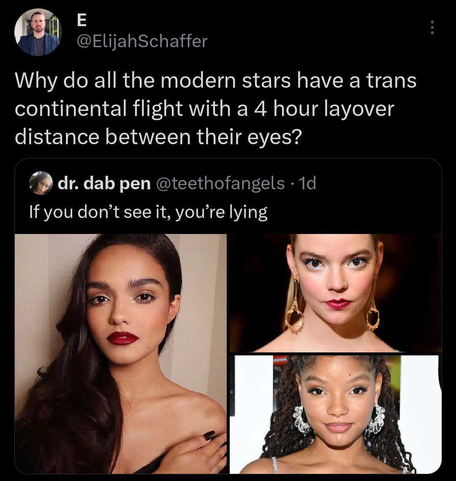456x481 pixels.
Task: Click the "1d" timestamp on quoted tweet
Action: 307,183
